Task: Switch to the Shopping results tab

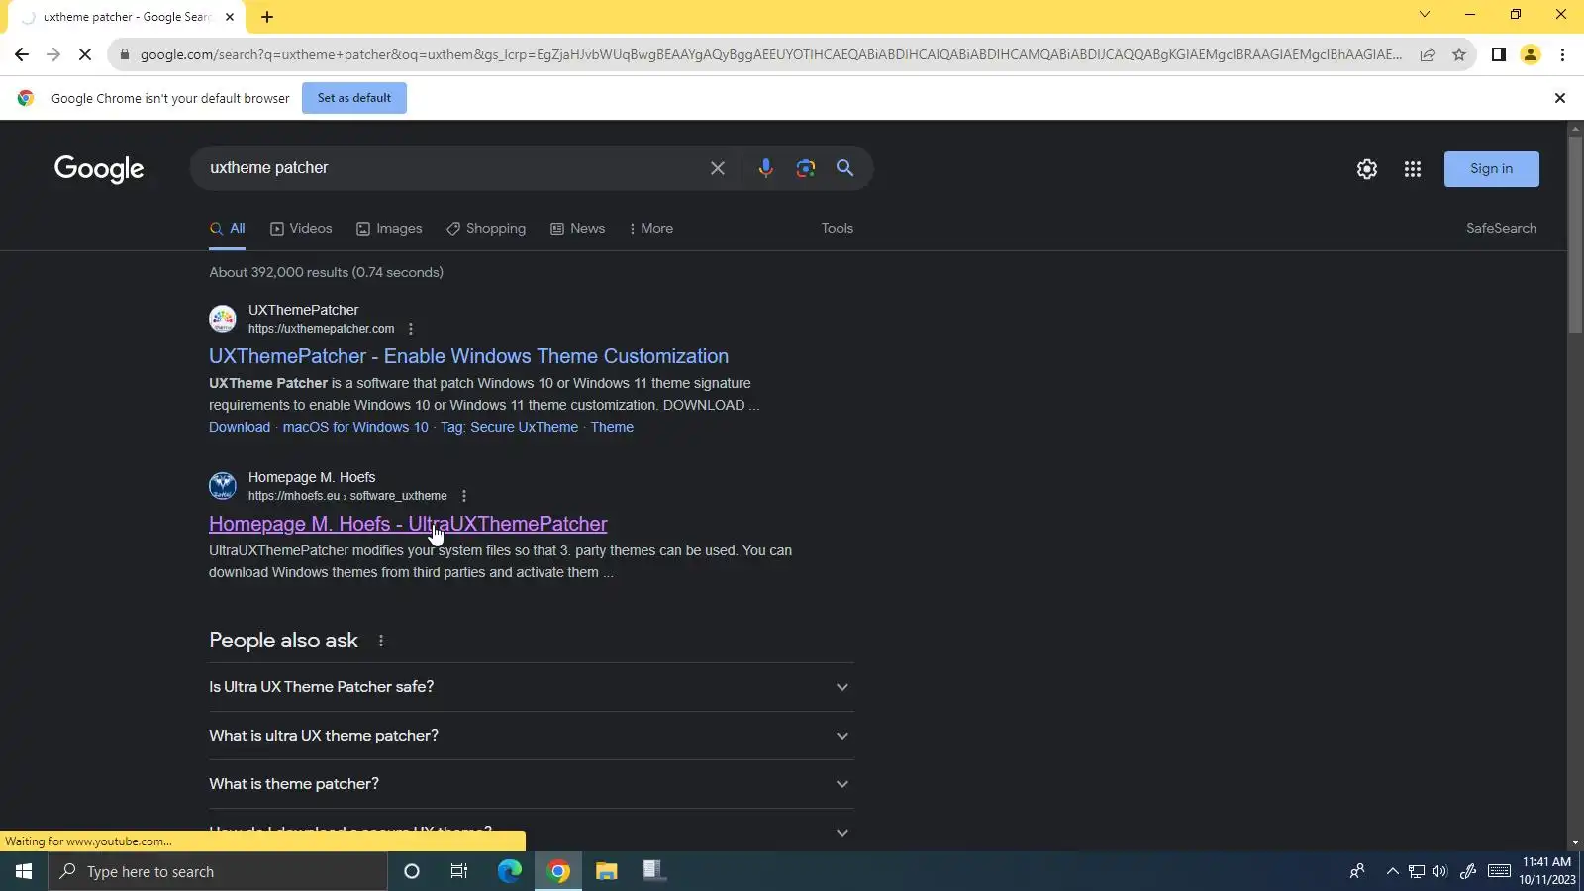Action: (486, 229)
